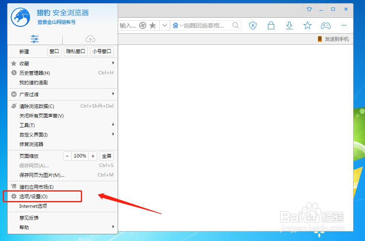Open the address bar dropdown chevron
Viewport: 365px width, 241px height.
pyautogui.click(x=164, y=25)
